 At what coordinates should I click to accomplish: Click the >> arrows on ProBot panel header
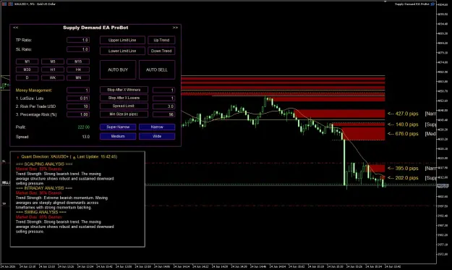(x=175, y=28)
